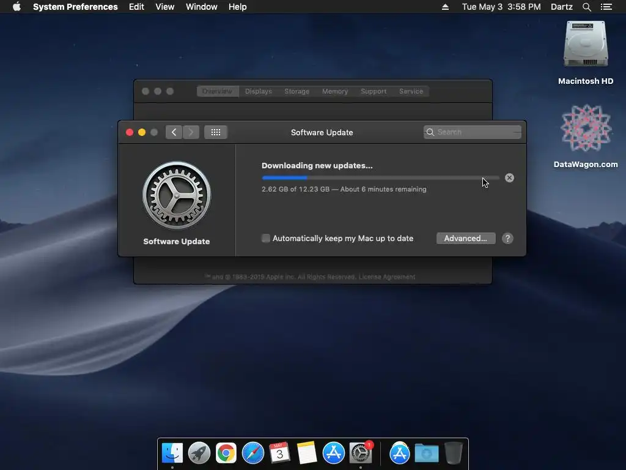Open Spotlight search magnifier icon
Viewport: 626px width, 470px height.
(x=586, y=7)
